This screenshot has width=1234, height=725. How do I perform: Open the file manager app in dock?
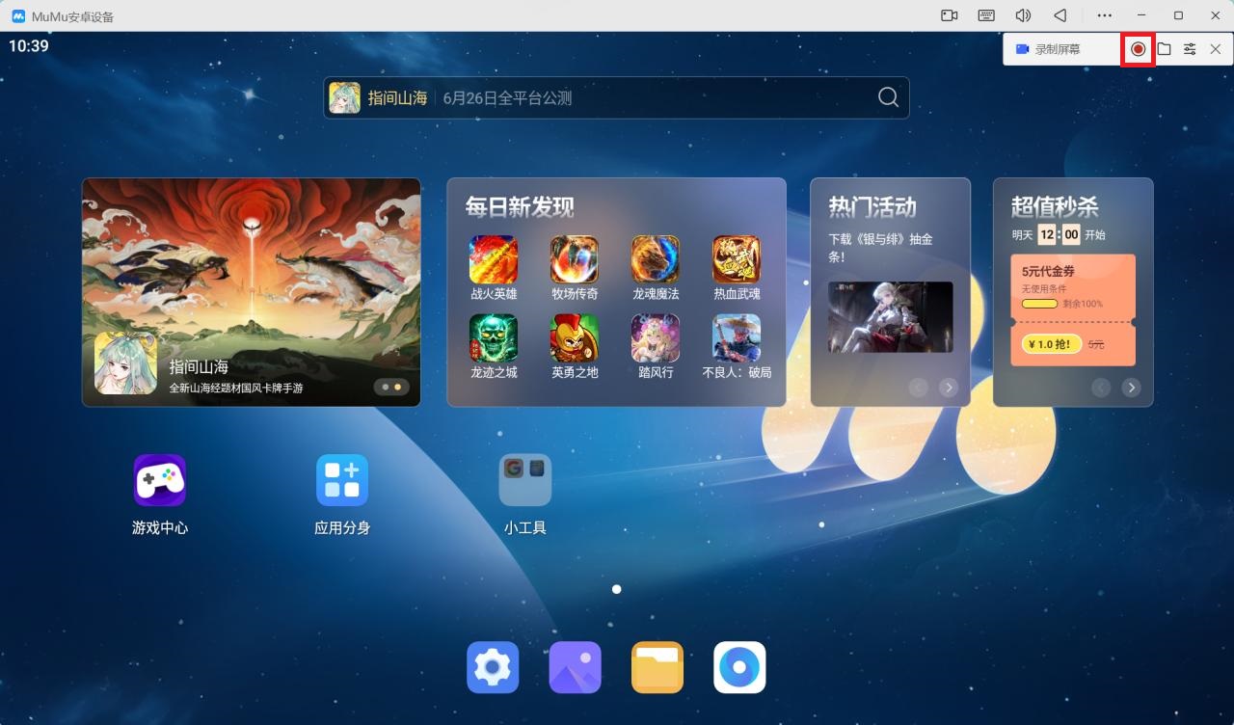tap(657, 667)
